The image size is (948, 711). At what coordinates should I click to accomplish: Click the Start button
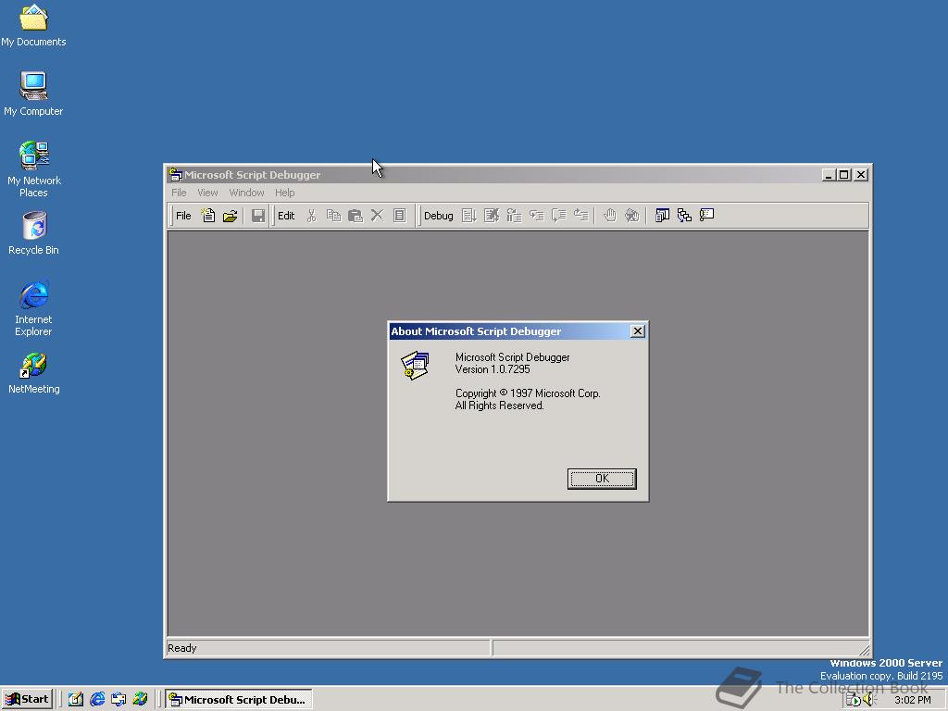[x=27, y=700]
